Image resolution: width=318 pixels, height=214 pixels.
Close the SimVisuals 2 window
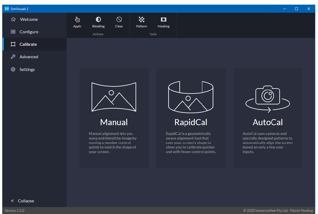pos(309,9)
